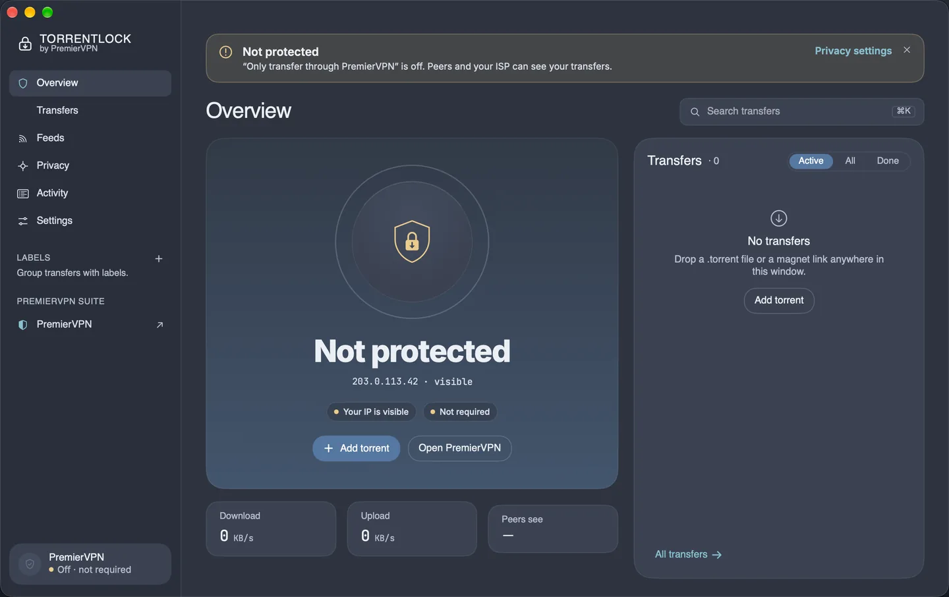Screen dimensions: 949x597
Task: Click the Activity list icon
Action: click(x=23, y=194)
